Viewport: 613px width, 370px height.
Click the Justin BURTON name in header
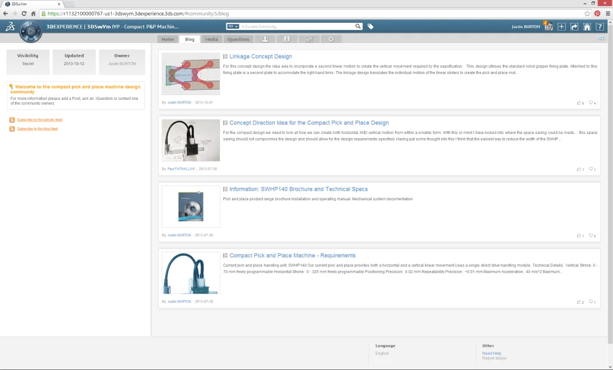coord(526,26)
